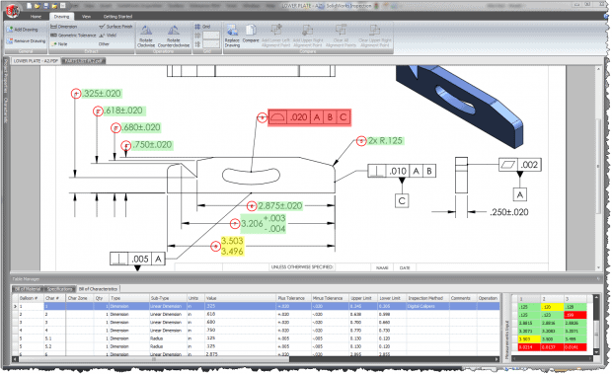Select the Other extract option
Image resolution: width=612 pixels, height=374 pixels.
(x=104, y=44)
